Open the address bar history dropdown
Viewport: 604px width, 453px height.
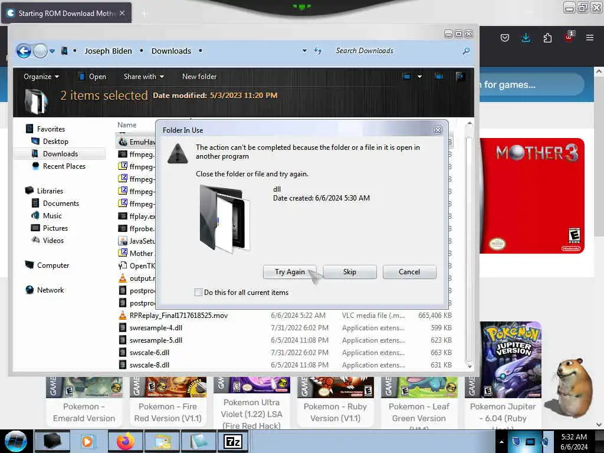304,51
